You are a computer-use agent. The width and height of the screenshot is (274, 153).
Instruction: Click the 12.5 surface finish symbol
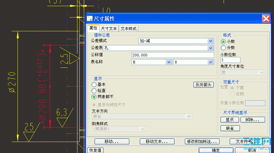(x=69, y=58)
